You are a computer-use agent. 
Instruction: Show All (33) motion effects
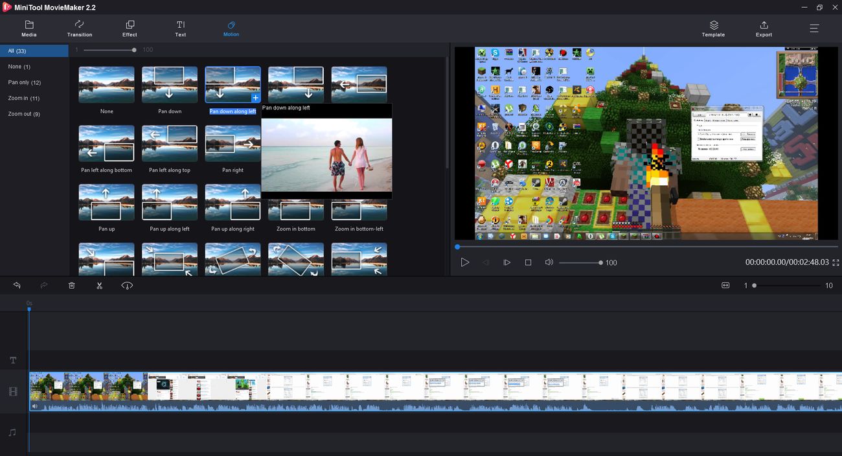(x=34, y=51)
